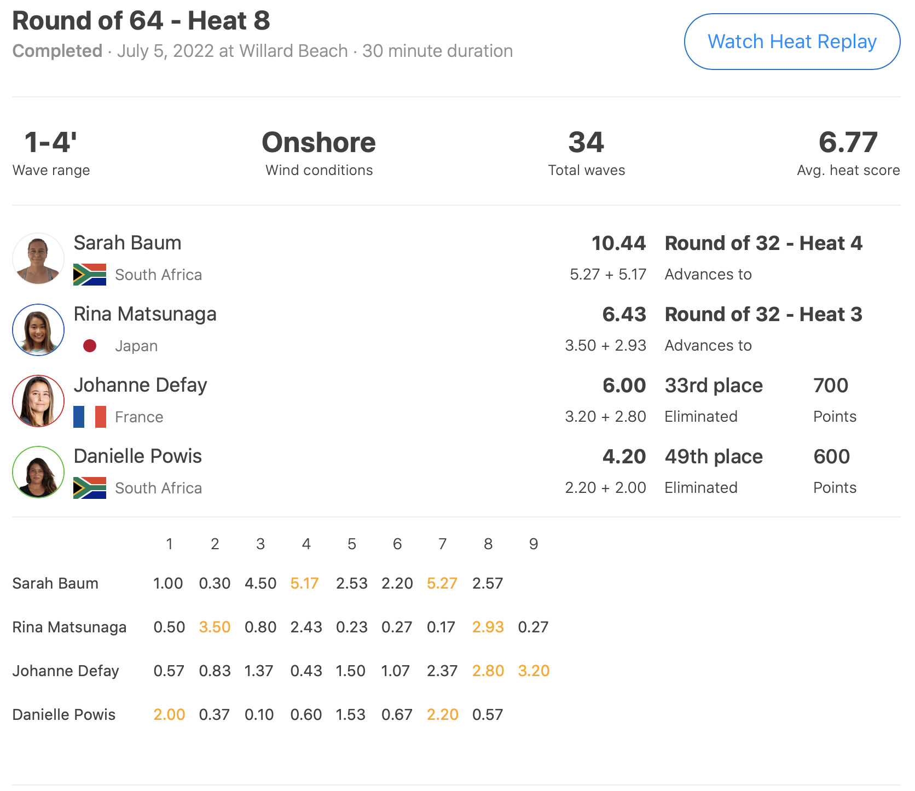Click Danielle Powis's profile photo
This screenshot has width=915, height=791.
click(38, 472)
